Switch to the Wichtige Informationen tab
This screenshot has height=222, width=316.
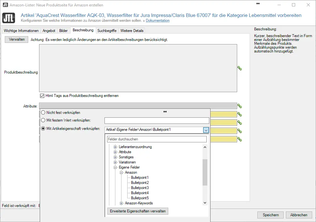tap(21, 31)
